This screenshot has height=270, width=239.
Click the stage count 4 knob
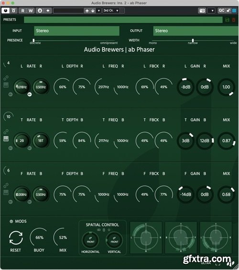tap(8, 63)
